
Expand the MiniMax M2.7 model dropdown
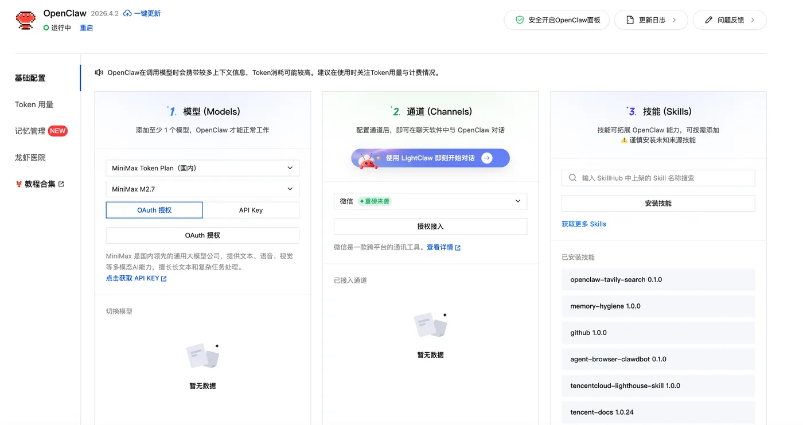pos(202,189)
